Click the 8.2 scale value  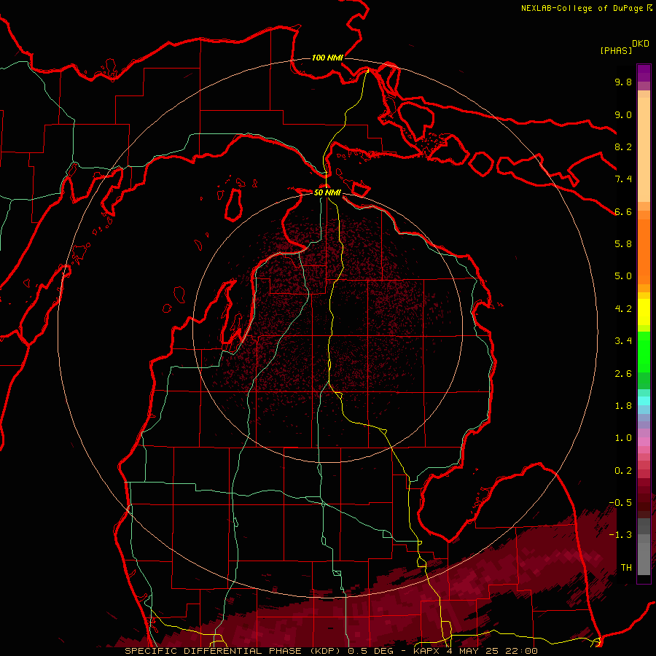point(623,147)
